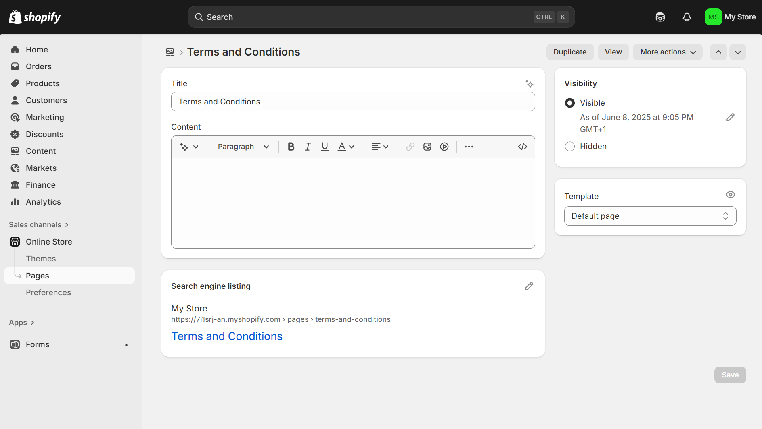
Task: Open the Shopify Sidekick assistant icon
Action: (x=660, y=17)
